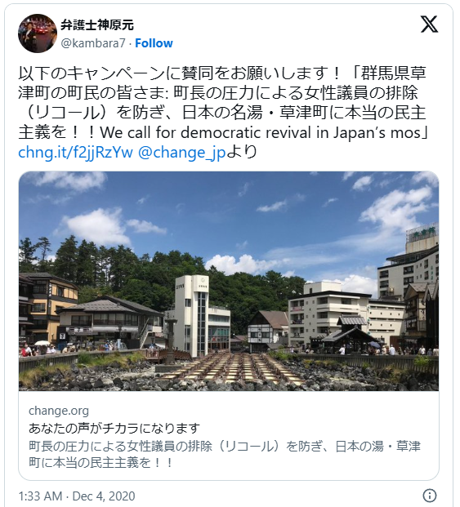Image resolution: width=460 pixels, height=507 pixels.
Task: Open the @change_jp mention
Action: [181, 153]
